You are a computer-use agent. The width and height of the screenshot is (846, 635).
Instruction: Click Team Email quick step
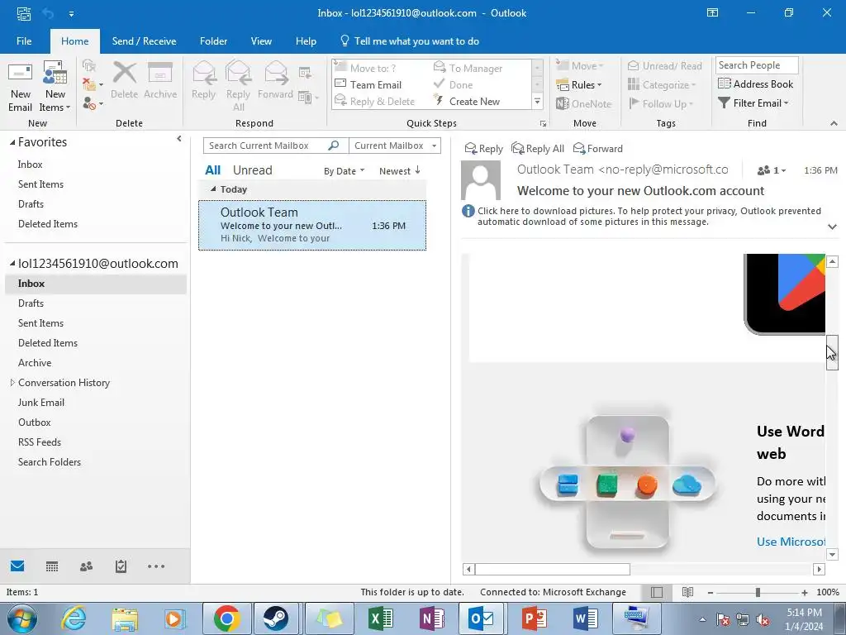368,85
